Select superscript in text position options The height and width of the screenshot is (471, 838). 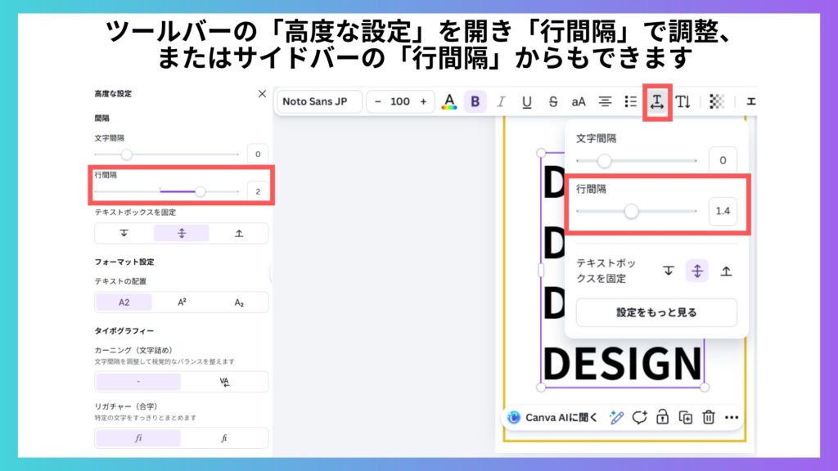coord(182,302)
